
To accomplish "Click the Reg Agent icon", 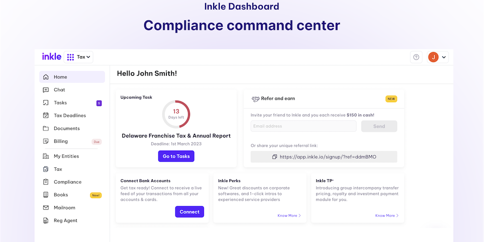I will (x=46, y=221).
